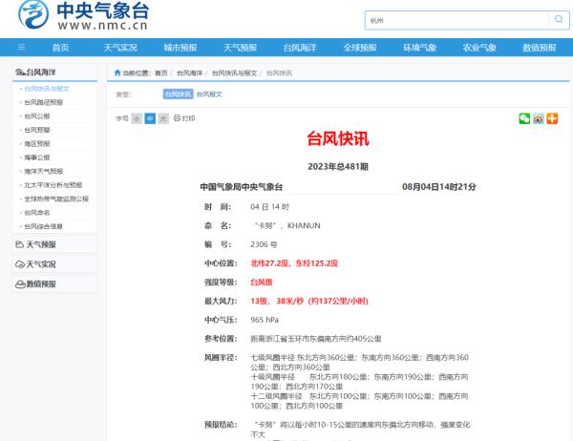Open 台风命名 sidebar link

pos(37,212)
